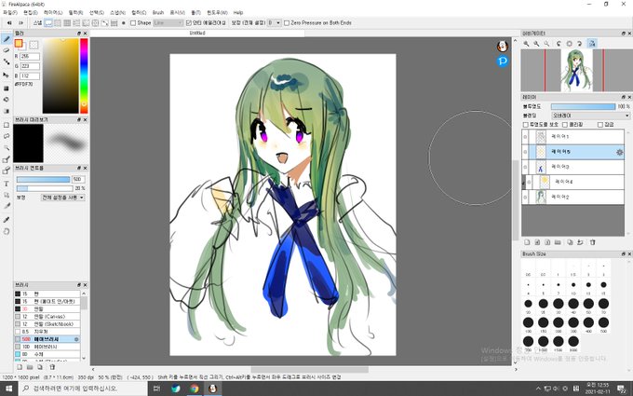Click the Undo arrow in the toolbar
This screenshot has width=633, height=396.
point(9,23)
